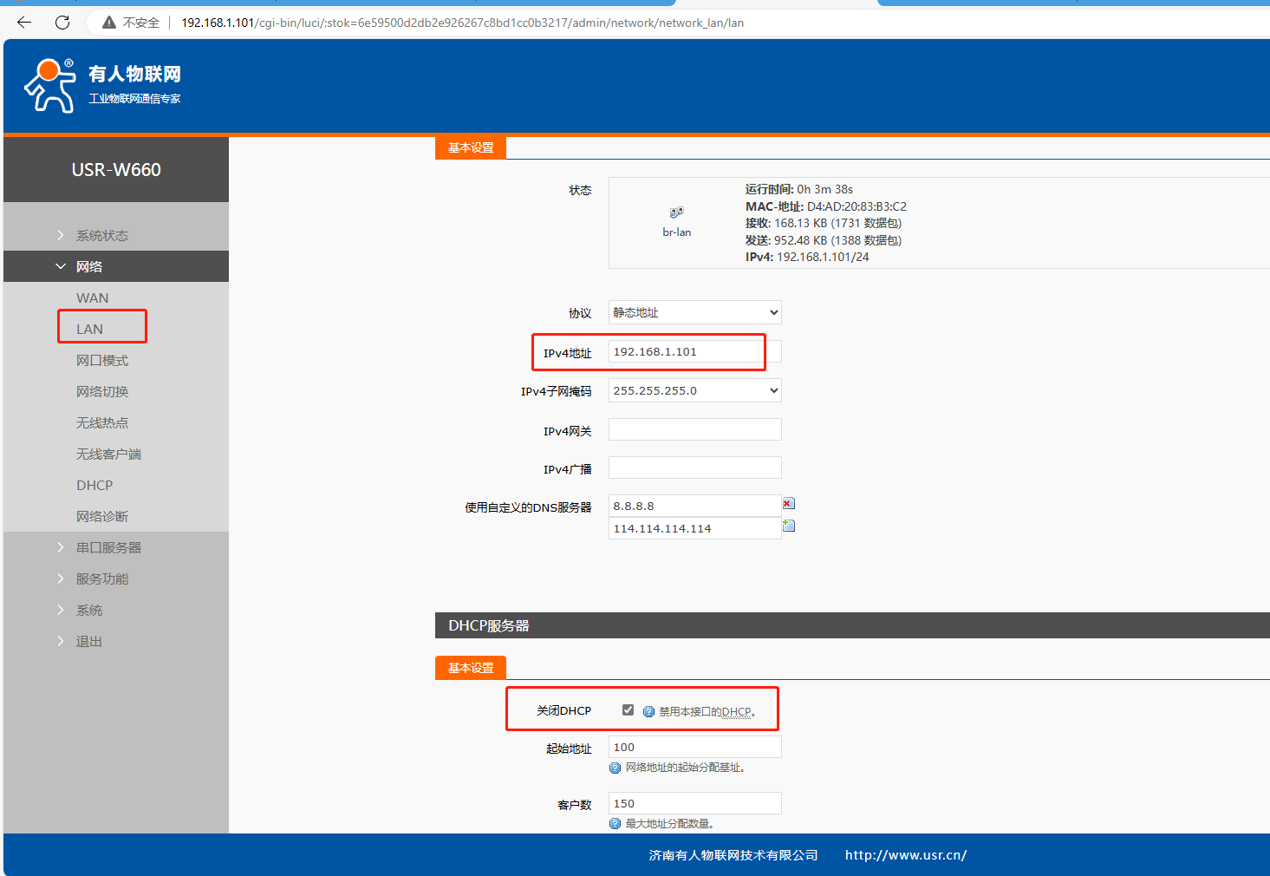The height and width of the screenshot is (876, 1270).
Task: Toggle the disable DHCP checkbox
Action: pos(628,710)
